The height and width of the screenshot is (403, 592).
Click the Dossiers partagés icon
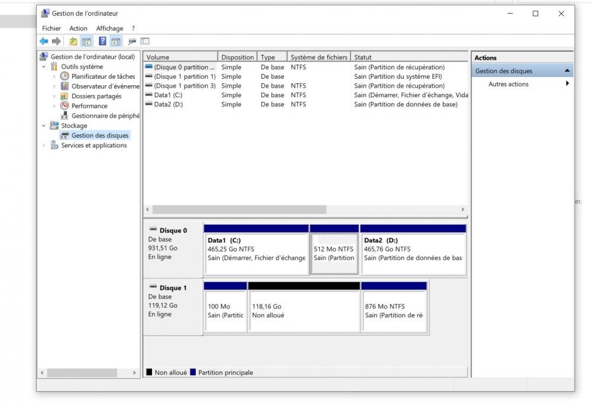tap(64, 95)
